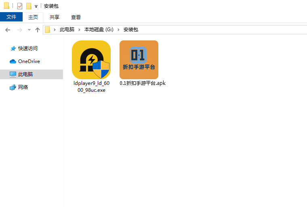The height and width of the screenshot is (207, 307).
Task: Click the ldplayer9_ld_6000_98uc.exe file name
Action: [x=91, y=87]
